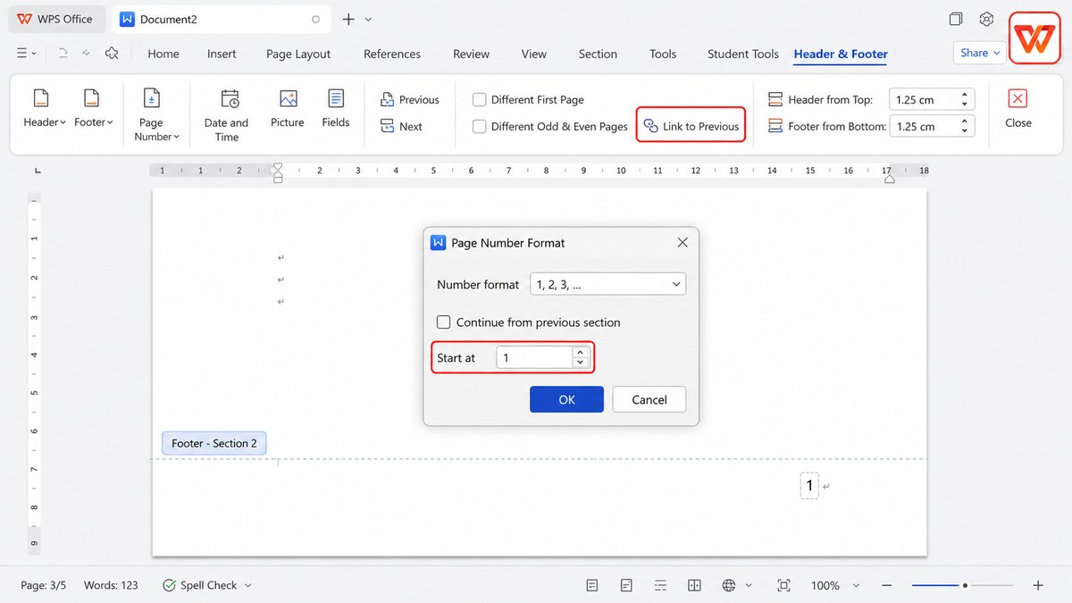Viewport: 1072px width, 603px height.
Task: Click the zoom in plus icon
Action: (1038, 585)
